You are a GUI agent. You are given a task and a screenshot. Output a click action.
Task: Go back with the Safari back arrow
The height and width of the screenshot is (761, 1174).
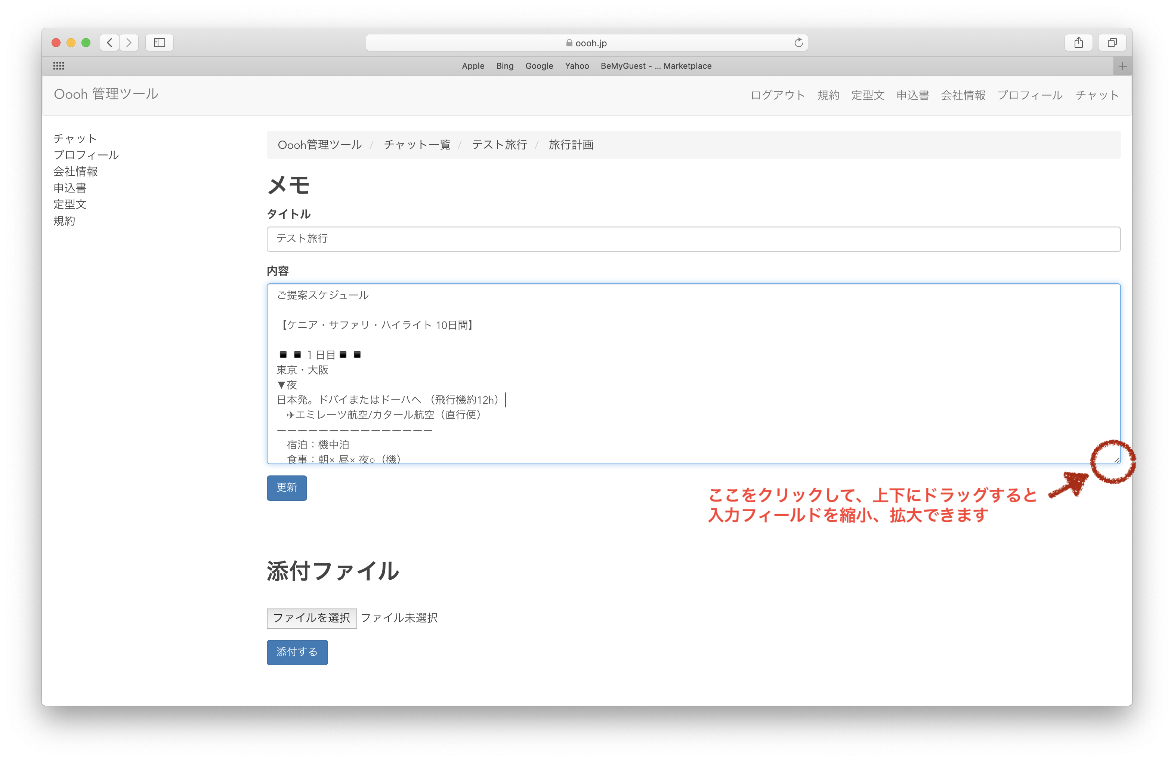pos(109,43)
